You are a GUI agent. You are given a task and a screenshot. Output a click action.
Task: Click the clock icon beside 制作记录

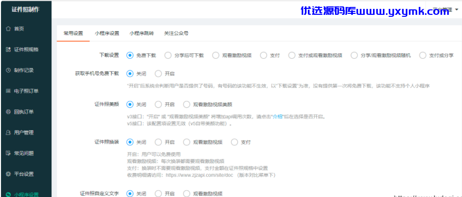8,71
